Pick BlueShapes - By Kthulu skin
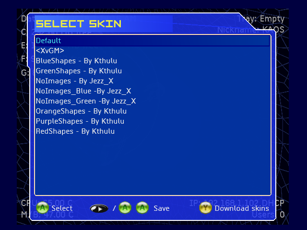Image resolution: width=307 pixels, height=230 pixels. pos(76,61)
